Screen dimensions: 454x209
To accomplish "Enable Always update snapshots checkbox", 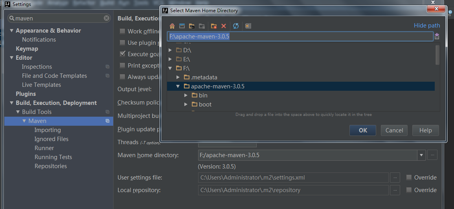I will point(123,77).
